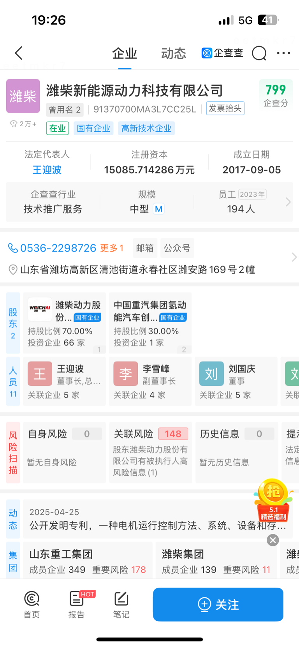299x648 pixels.
Task: Go to 首页 home icon
Action: point(32,604)
